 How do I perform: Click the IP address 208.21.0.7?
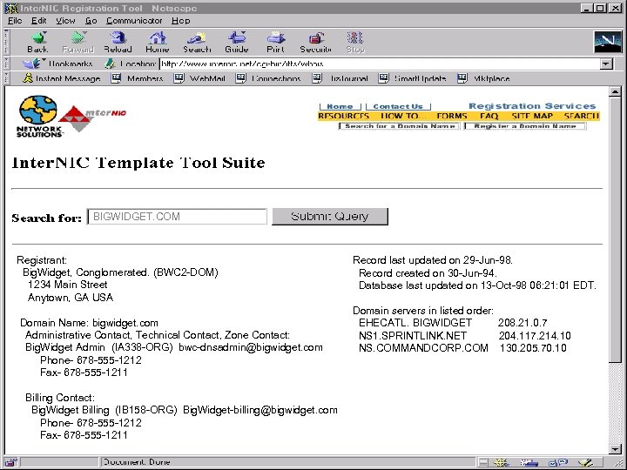pos(522,323)
